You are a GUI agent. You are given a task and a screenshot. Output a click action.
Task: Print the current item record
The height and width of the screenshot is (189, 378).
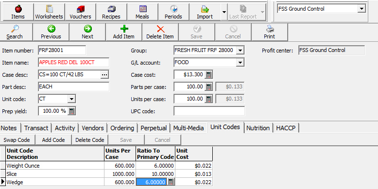(270, 32)
